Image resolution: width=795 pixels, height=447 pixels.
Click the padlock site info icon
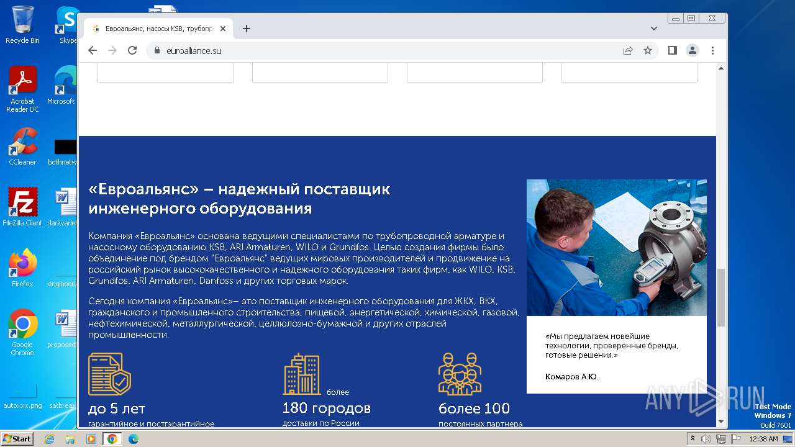157,51
